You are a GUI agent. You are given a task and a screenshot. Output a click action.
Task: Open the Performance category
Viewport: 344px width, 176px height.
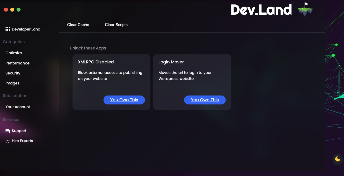pyautogui.click(x=17, y=63)
